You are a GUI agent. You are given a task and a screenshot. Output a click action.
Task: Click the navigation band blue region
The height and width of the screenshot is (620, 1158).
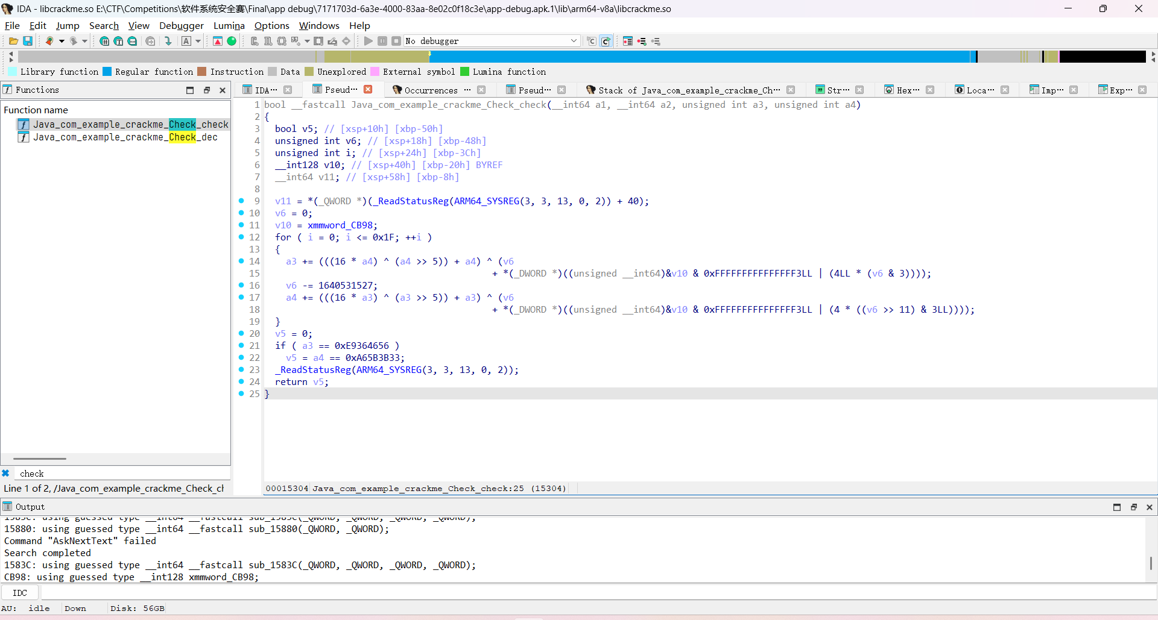pos(700,57)
